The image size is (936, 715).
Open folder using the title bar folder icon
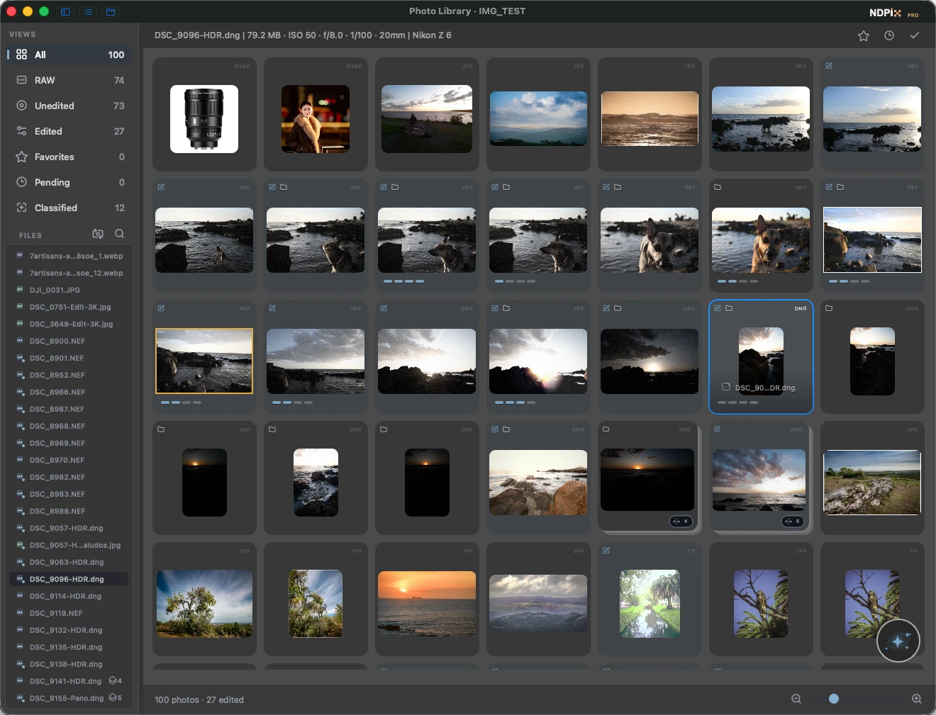[111, 11]
